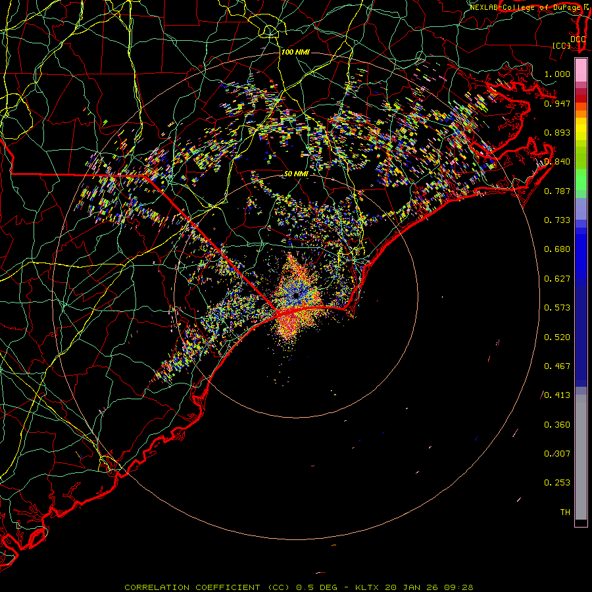Select the 0.253 scale value

click(x=557, y=483)
